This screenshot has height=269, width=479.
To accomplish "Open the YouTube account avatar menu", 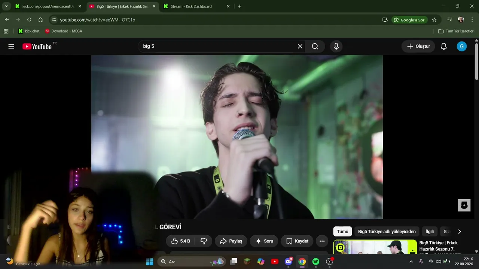I will coord(462,46).
